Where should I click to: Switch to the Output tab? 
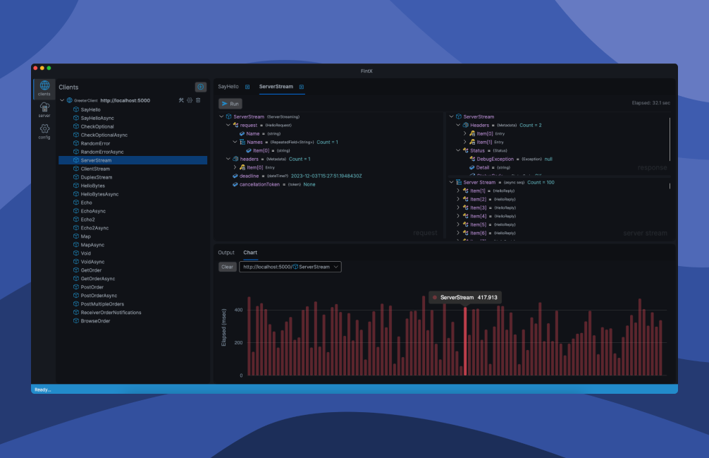[x=226, y=252]
